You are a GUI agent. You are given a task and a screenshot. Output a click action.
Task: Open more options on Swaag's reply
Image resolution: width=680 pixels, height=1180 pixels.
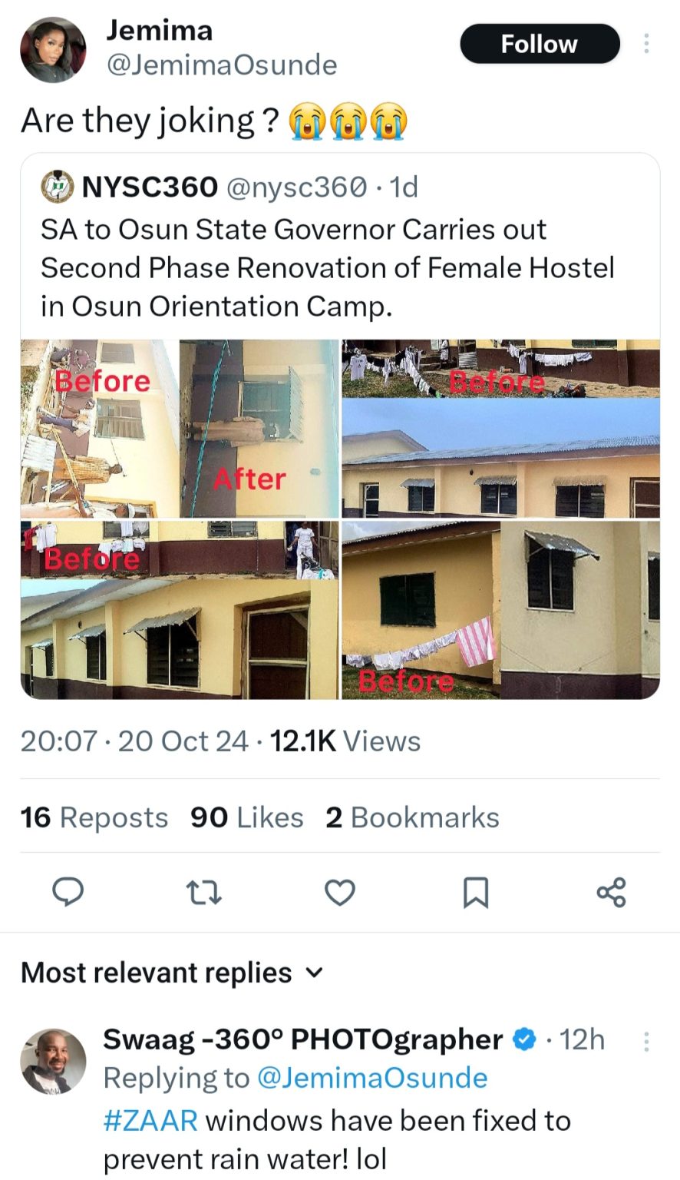point(646,1041)
